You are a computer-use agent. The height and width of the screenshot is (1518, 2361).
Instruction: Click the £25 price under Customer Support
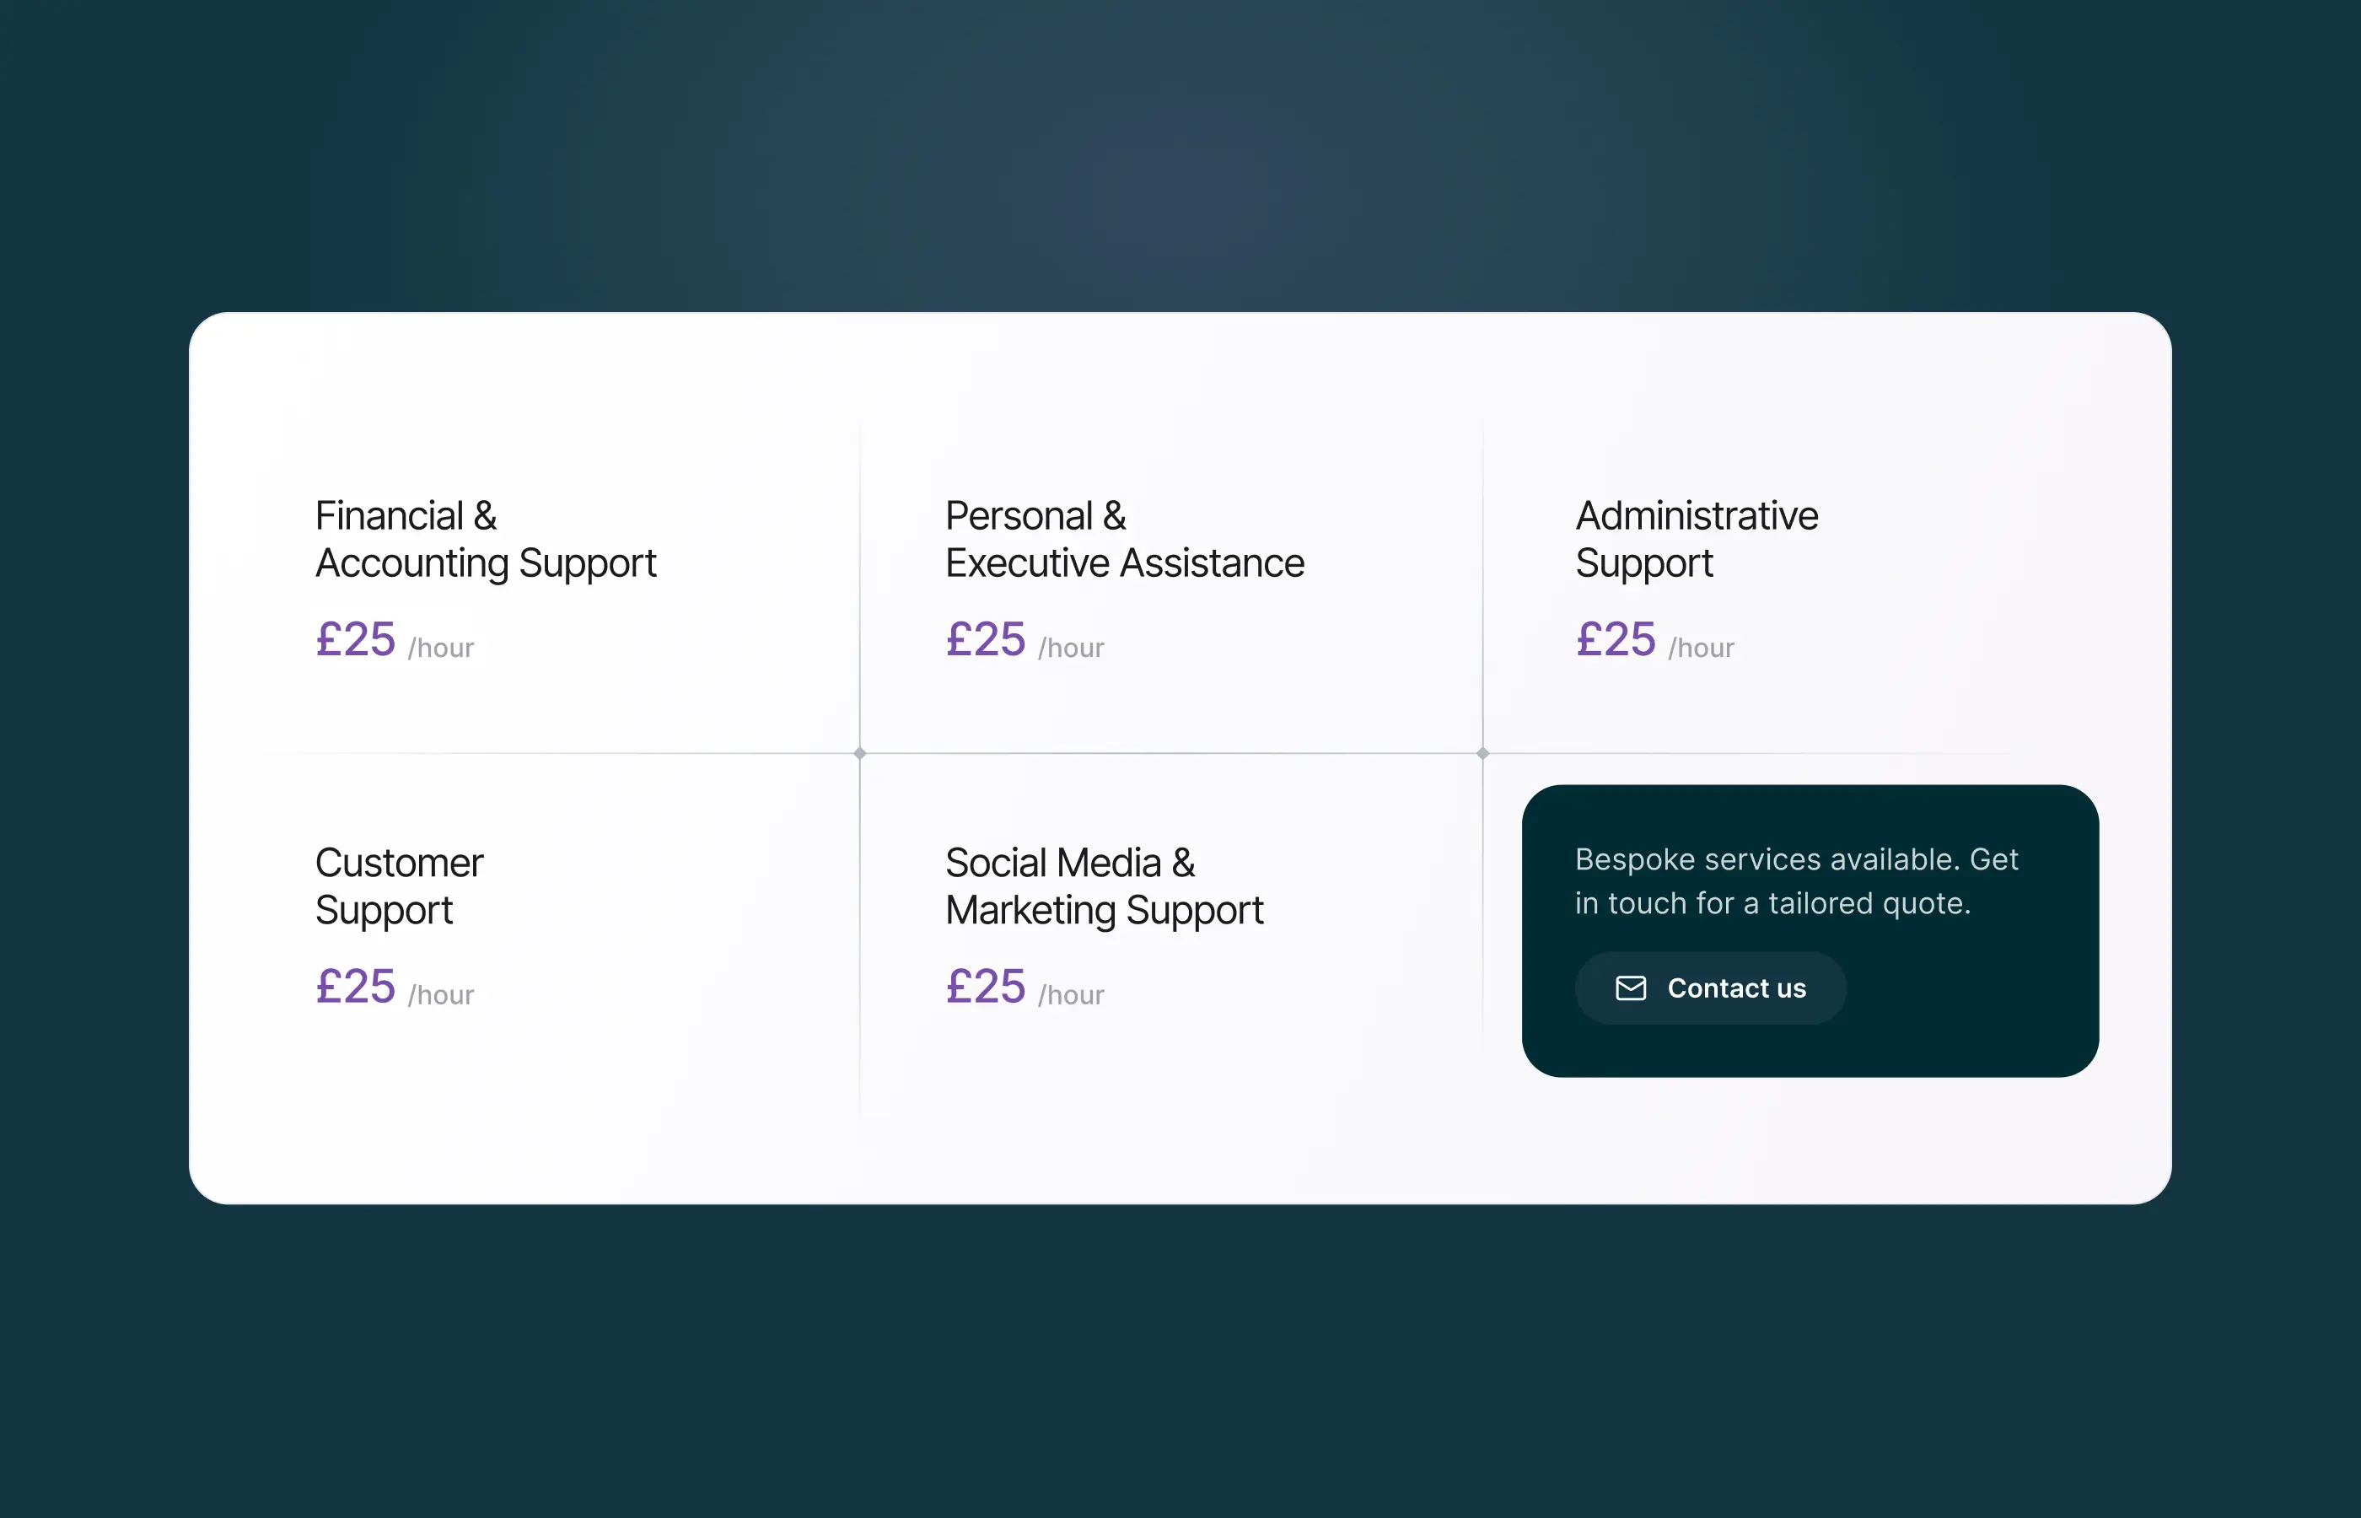[x=355, y=987]
